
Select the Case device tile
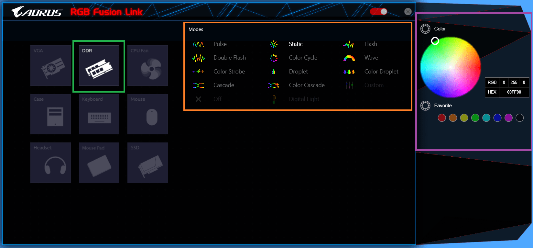(50, 114)
